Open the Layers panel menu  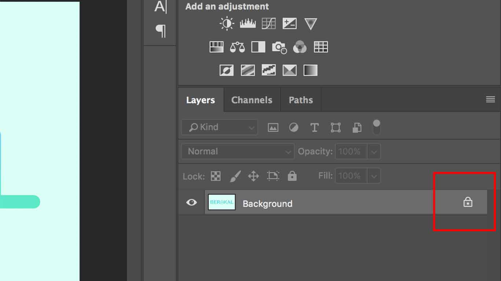(x=490, y=99)
